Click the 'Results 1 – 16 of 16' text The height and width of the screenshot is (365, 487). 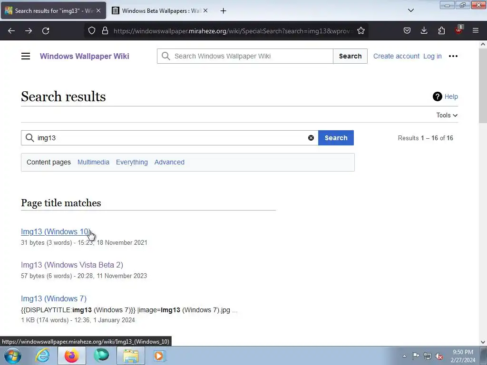(426, 138)
